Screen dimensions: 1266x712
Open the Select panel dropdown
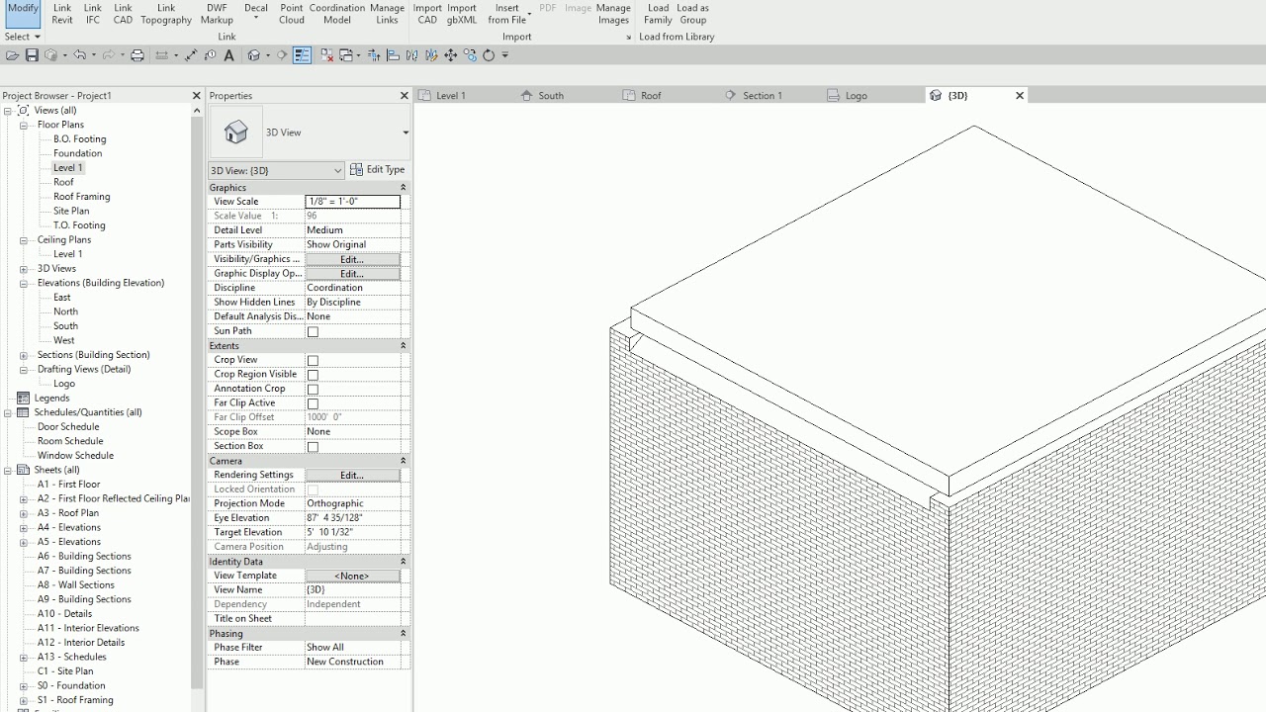[x=22, y=37]
